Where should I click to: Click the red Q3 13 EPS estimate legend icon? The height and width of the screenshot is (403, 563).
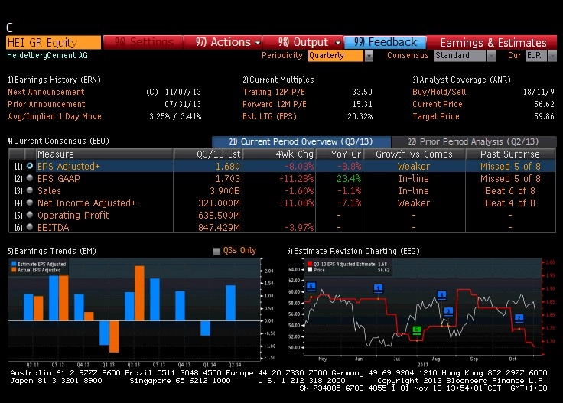(310, 264)
